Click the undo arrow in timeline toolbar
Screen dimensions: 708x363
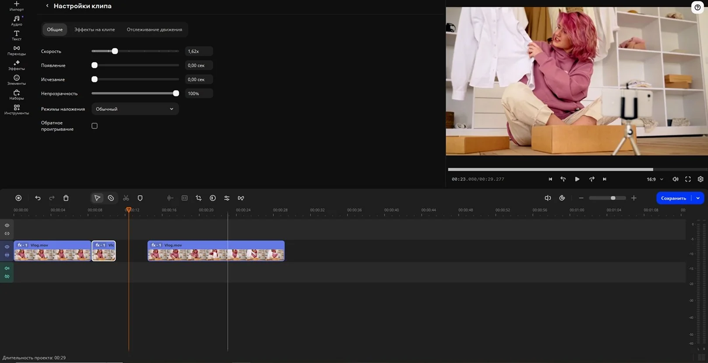click(x=38, y=198)
